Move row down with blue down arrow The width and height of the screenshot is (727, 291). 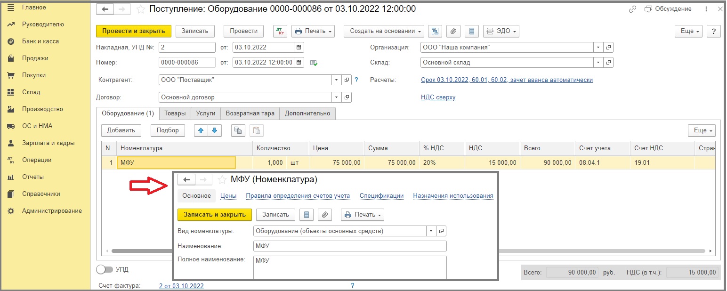click(x=214, y=130)
